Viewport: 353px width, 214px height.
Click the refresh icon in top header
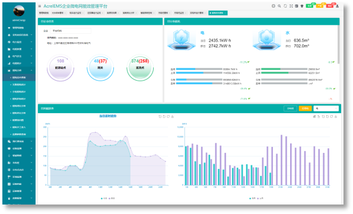coord(285,6)
